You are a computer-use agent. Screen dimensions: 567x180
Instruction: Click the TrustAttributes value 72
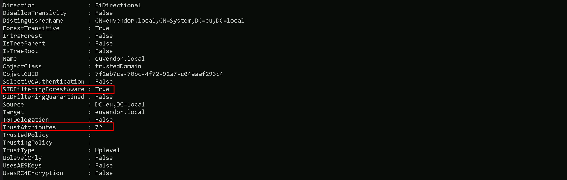tap(99, 127)
